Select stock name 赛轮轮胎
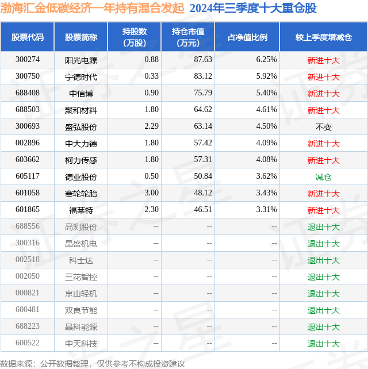The image size is (368, 369). [81, 194]
